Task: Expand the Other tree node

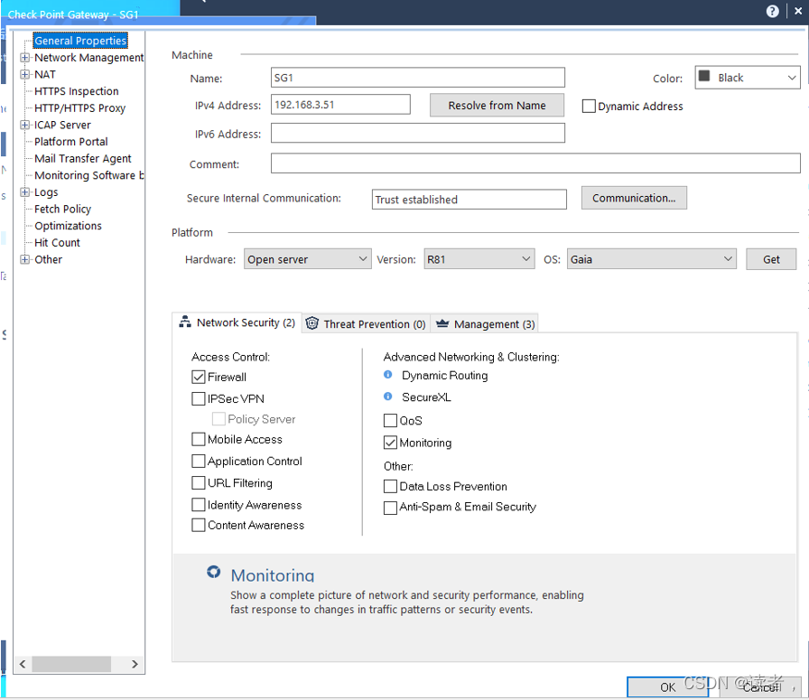Action: point(24,259)
